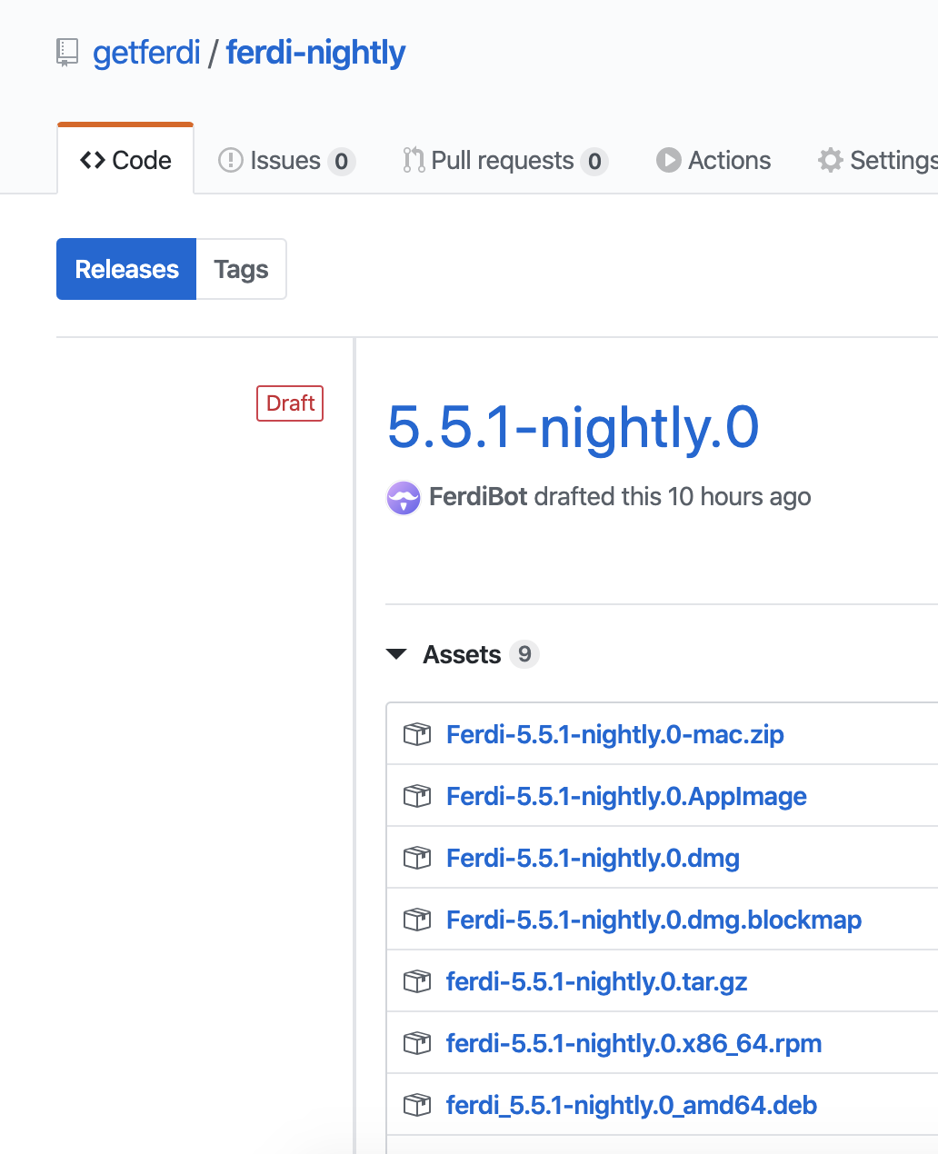The height and width of the screenshot is (1154, 938).
Task: Download Ferdi-5.5.1-nightly.0-mac.zip
Action: tap(615, 734)
